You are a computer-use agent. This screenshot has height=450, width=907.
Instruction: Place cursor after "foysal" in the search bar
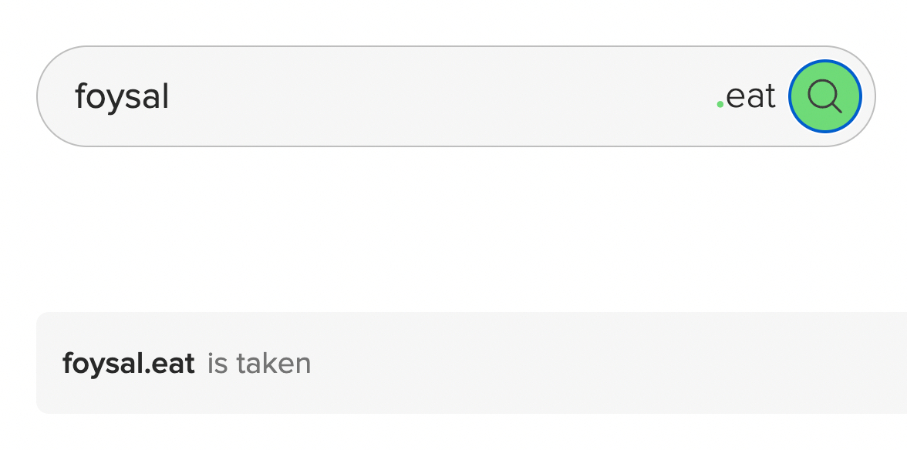coord(171,97)
